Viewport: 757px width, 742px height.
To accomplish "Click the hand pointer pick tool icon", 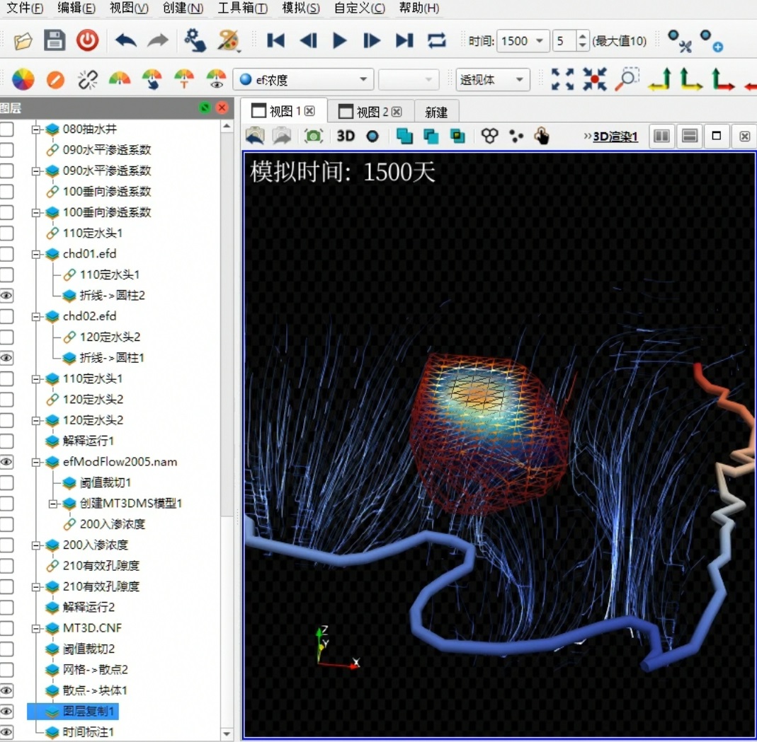I will pyautogui.click(x=542, y=137).
